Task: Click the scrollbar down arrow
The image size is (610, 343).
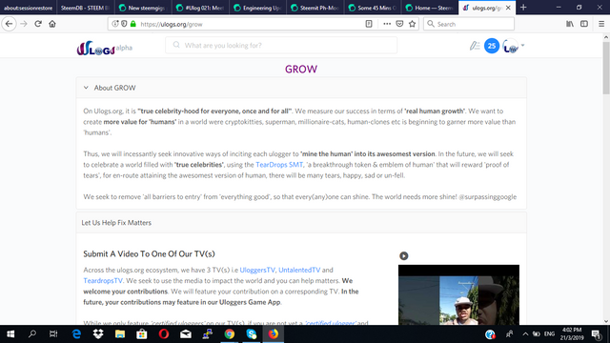Action: point(606,321)
